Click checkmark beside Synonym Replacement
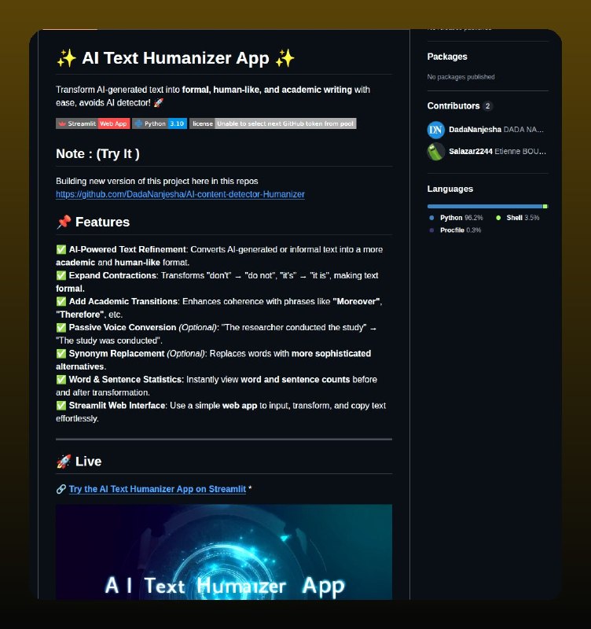 coord(61,354)
